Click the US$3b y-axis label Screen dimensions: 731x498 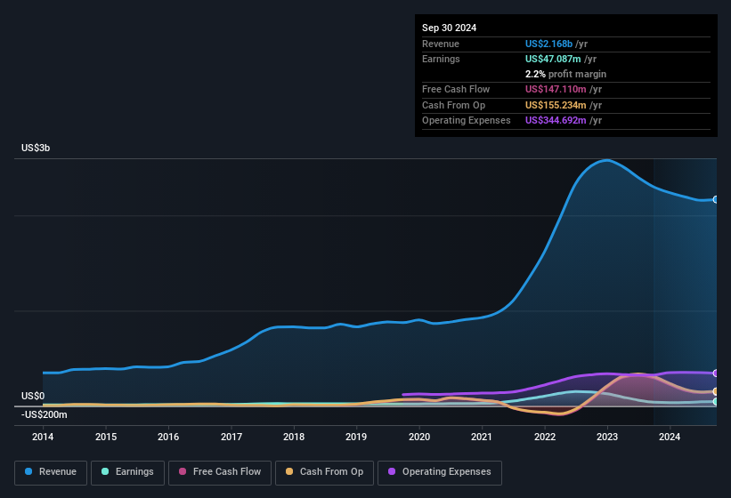coord(36,148)
